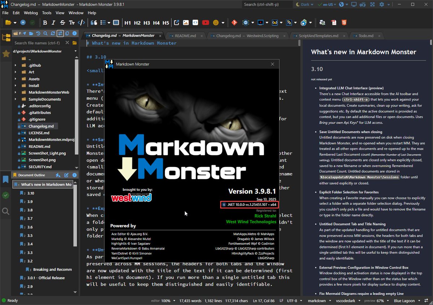Toggle the distraction free mode icon
Viewport: 433px width, 305px height.
tap(372, 4)
